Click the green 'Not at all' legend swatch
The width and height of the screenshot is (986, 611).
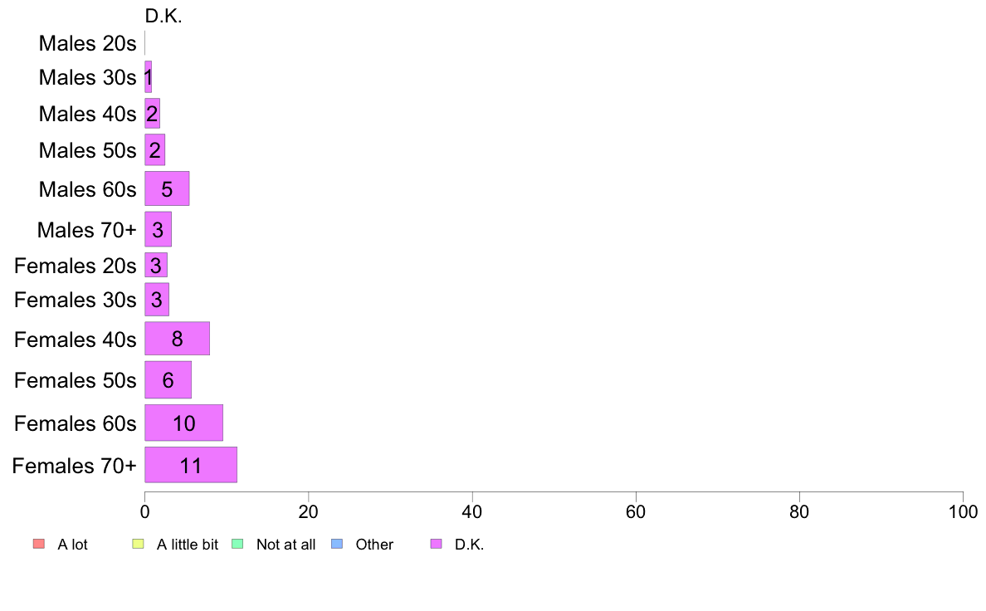(x=237, y=544)
